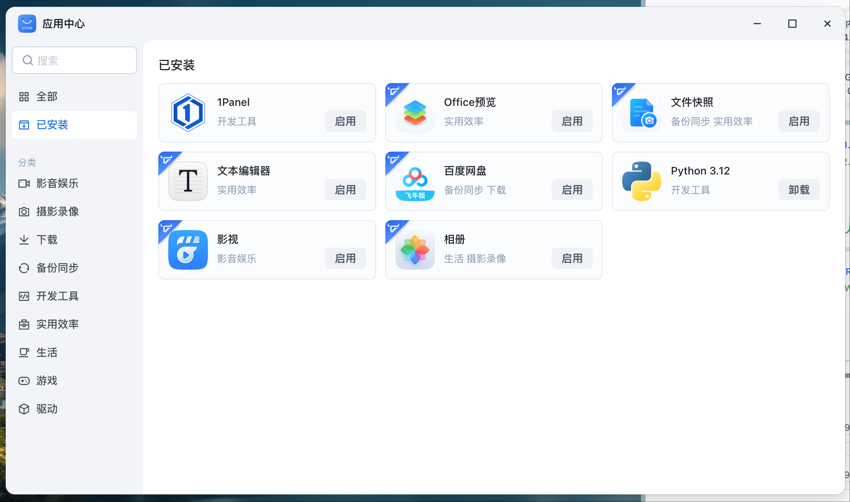The height and width of the screenshot is (502, 850).
Task: Click the 影视 app icon
Action: click(188, 250)
